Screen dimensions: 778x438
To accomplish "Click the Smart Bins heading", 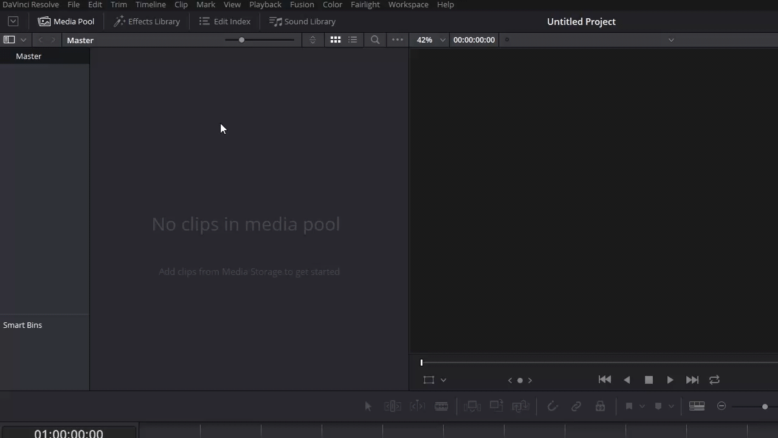I will click(22, 325).
